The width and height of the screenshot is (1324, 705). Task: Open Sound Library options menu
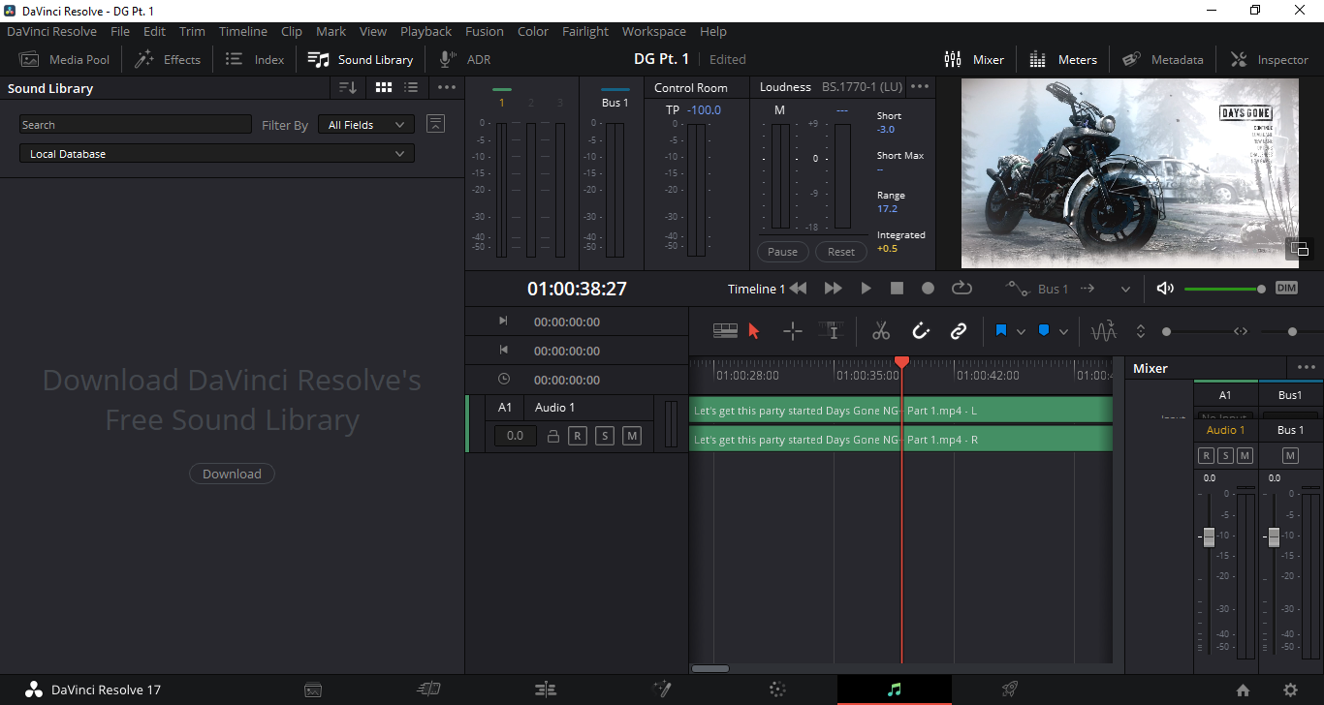pos(446,87)
